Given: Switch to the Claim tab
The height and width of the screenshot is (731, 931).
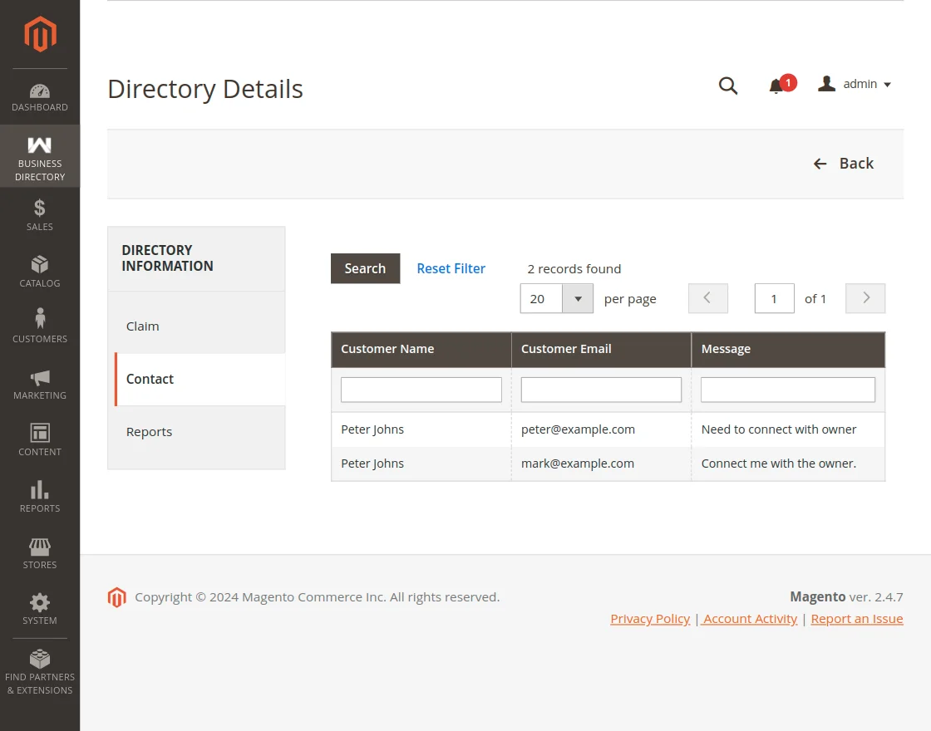Looking at the screenshot, I should 142,326.
